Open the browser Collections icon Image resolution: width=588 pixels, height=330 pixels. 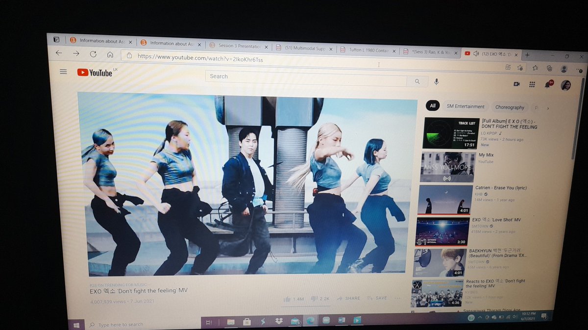point(549,68)
